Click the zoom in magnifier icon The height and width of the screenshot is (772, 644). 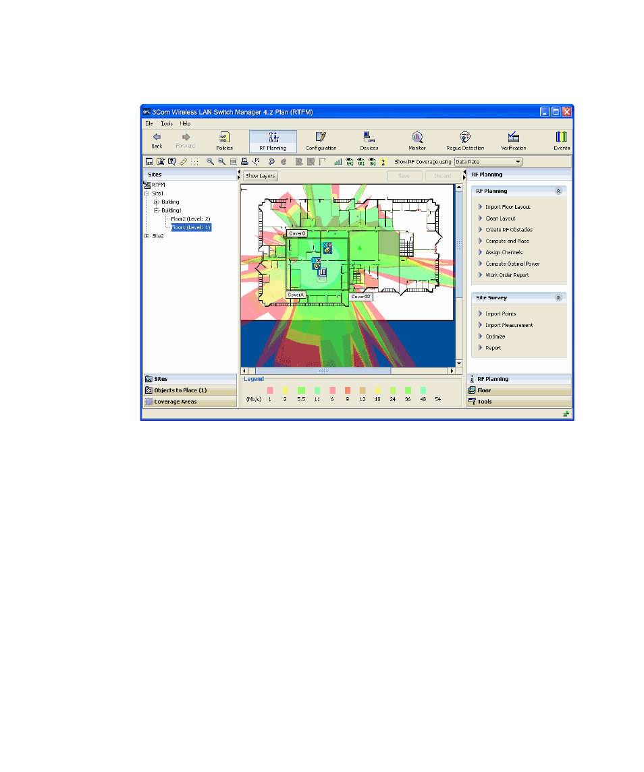coord(210,162)
